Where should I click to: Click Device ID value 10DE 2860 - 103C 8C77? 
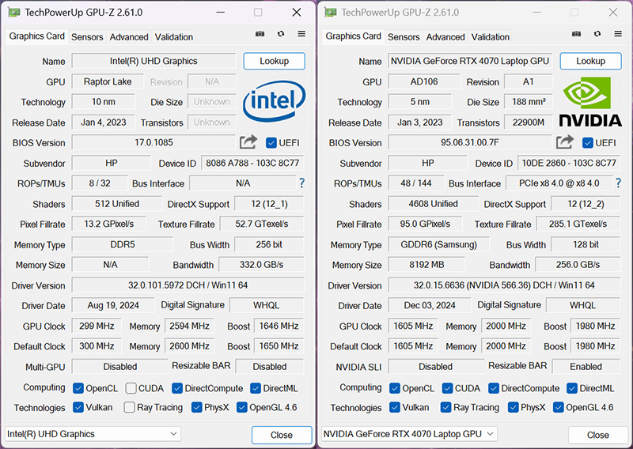pos(569,163)
